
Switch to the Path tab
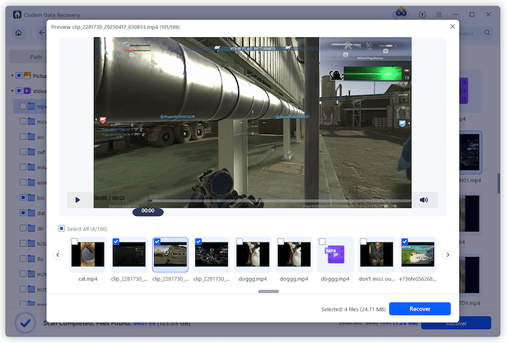coord(35,57)
